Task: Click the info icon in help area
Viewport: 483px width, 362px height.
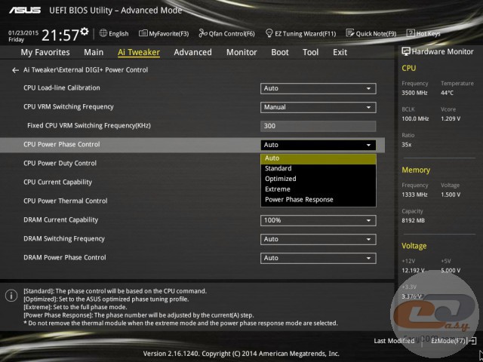Action: pos(11,296)
